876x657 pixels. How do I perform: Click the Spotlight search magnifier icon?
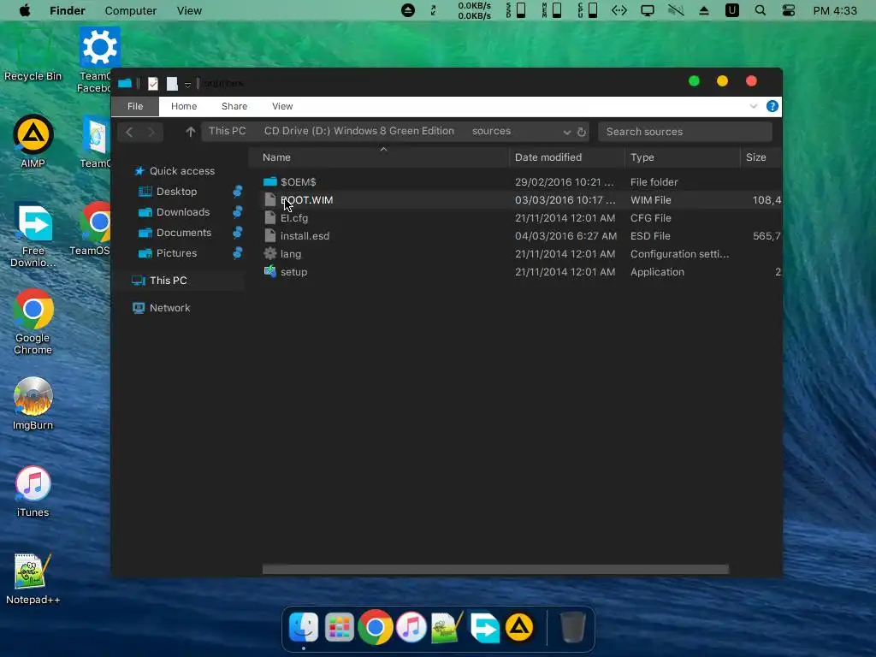click(760, 10)
